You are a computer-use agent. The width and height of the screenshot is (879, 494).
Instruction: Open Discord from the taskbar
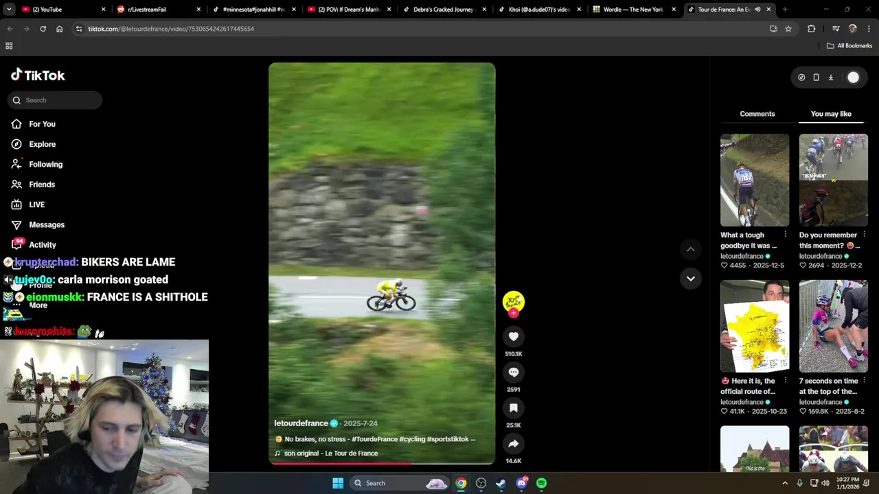521,483
